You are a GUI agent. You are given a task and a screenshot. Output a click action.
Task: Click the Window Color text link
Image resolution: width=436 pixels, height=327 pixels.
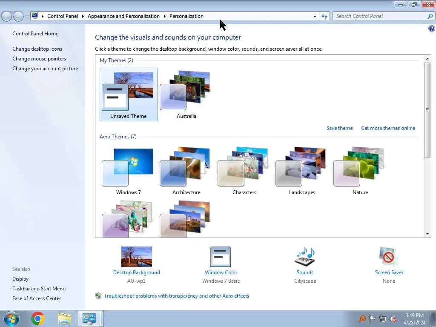click(x=221, y=272)
